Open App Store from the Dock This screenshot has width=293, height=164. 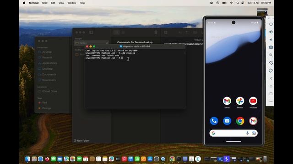tap(150, 159)
